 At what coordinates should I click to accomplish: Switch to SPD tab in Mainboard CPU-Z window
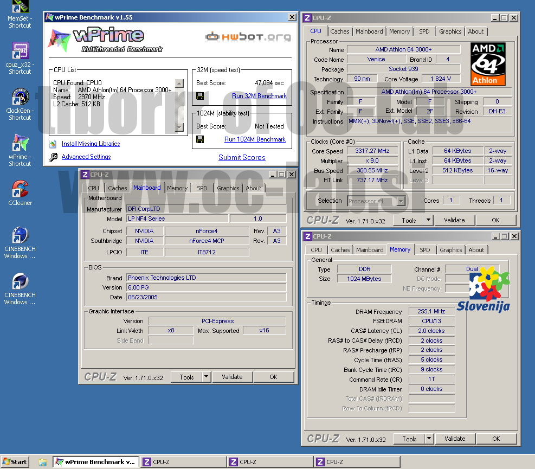(202, 188)
